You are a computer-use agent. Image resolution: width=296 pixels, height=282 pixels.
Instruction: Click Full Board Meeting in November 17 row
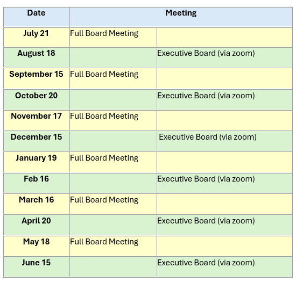104,116
